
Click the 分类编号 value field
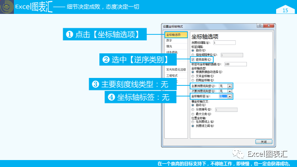[226, 109]
